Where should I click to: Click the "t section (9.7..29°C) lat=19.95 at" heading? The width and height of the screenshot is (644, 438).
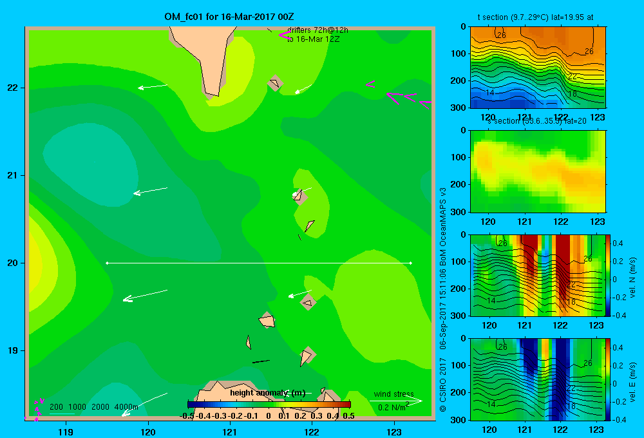[x=535, y=17]
